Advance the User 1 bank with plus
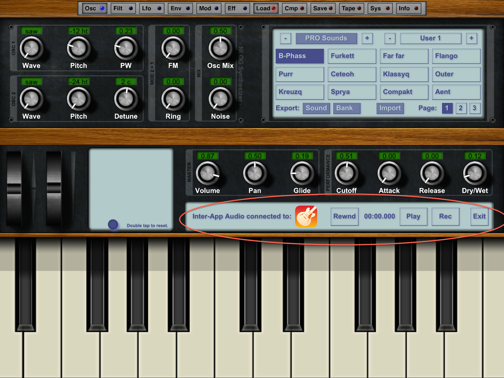 tap(471, 38)
